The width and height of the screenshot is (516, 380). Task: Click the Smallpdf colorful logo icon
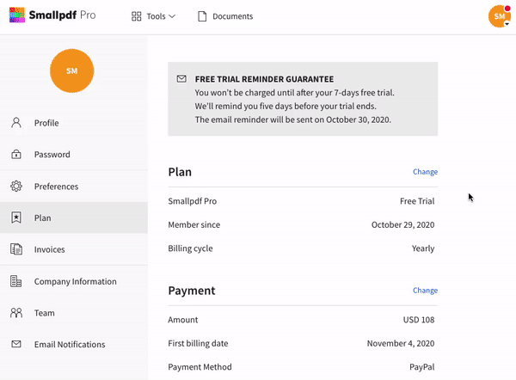(17, 15)
